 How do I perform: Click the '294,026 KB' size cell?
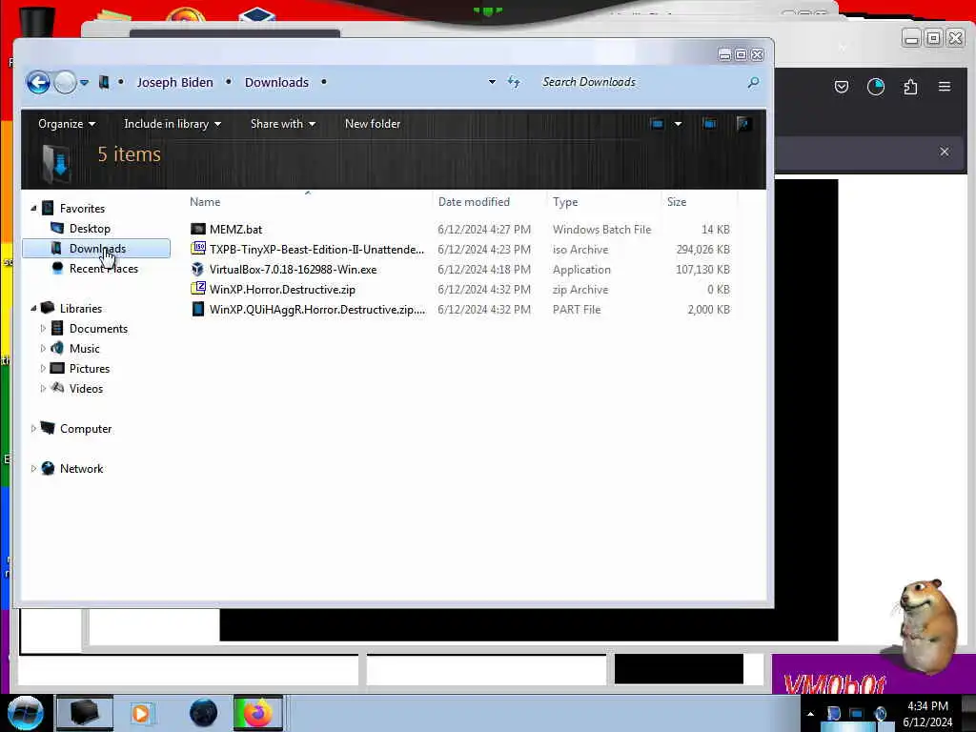[702, 249]
